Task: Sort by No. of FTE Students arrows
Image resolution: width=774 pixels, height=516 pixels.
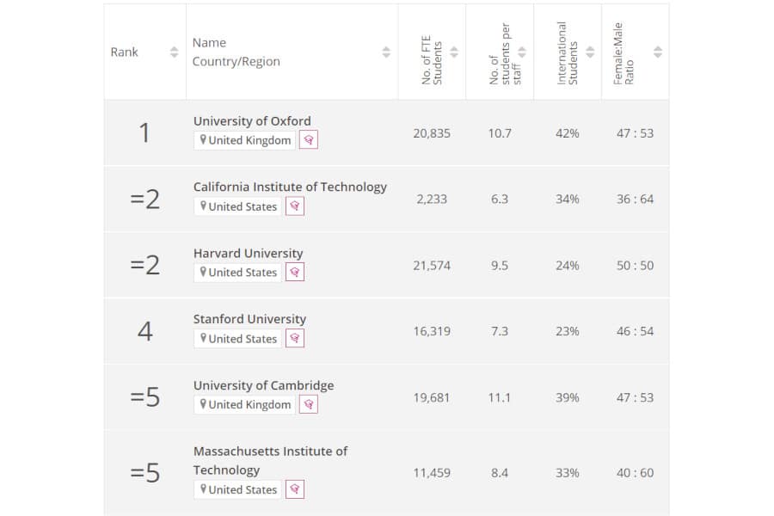Action: pos(453,52)
